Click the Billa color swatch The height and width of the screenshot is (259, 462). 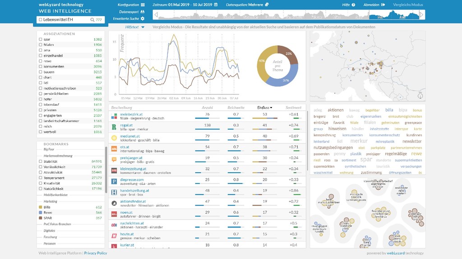coord(40,207)
